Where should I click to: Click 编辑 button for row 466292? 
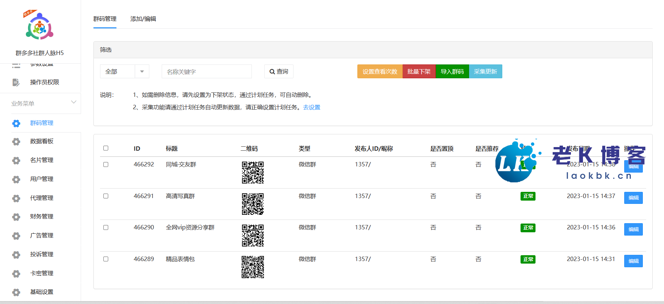tap(633, 166)
